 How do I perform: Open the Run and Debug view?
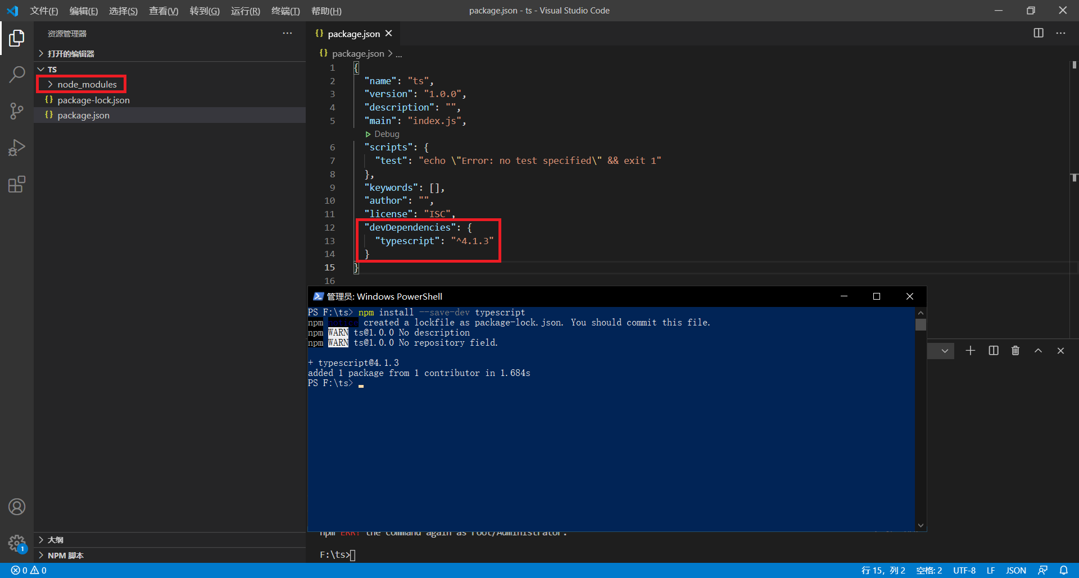(x=17, y=148)
